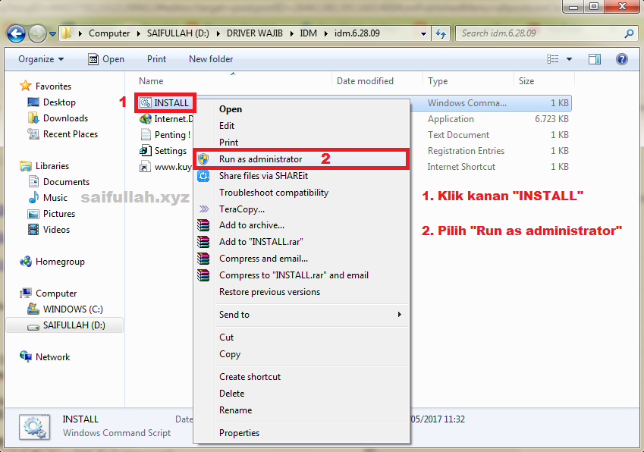This screenshot has width=644, height=452.
Task: Click the Run as administrator shield icon
Action: 203,159
